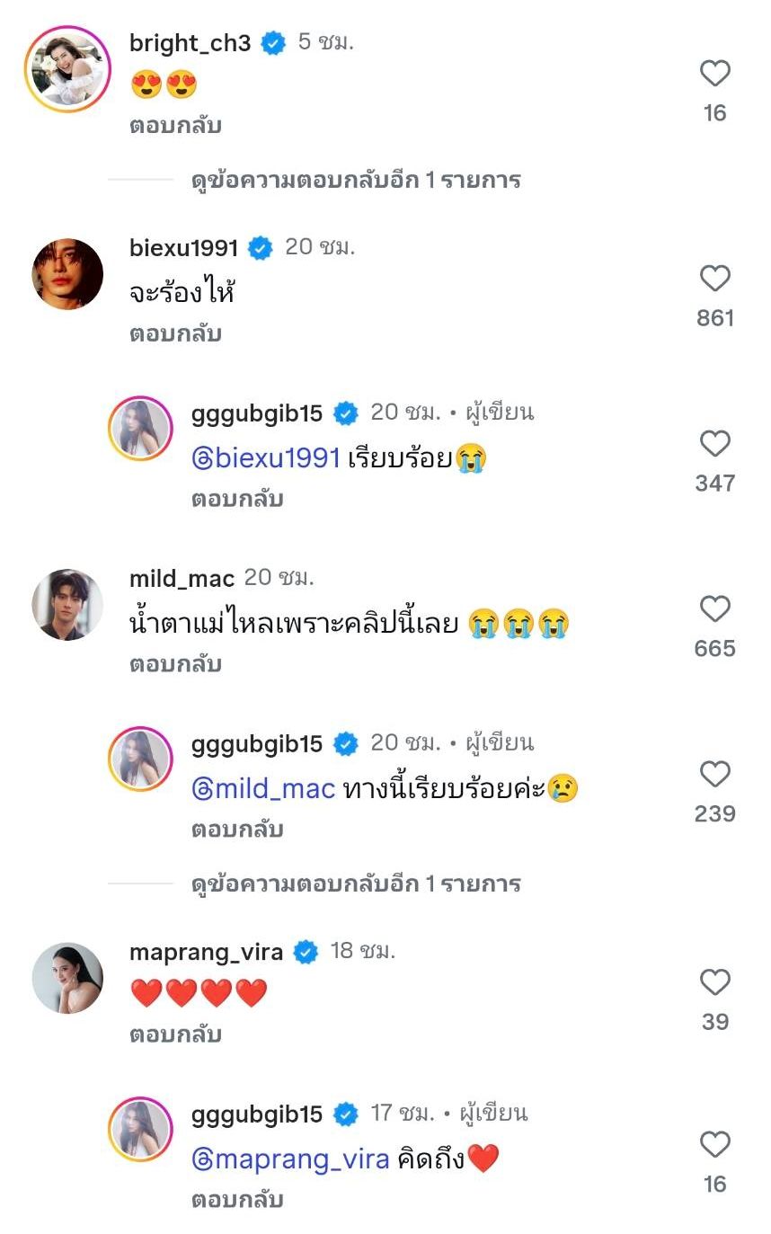Open the @biexu1991 mention link
The height and width of the screenshot is (1234, 771).
coord(267,458)
